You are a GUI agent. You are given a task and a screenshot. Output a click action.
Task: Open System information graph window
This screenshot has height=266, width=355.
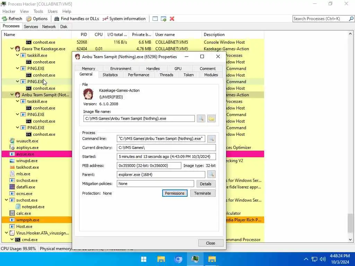pos(124,19)
